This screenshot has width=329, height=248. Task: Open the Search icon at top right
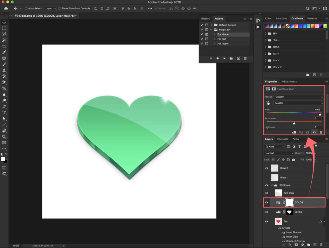click(307, 8)
